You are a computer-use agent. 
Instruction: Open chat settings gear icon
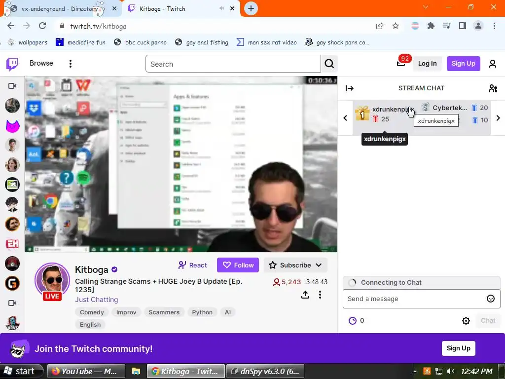tap(466, 321)
